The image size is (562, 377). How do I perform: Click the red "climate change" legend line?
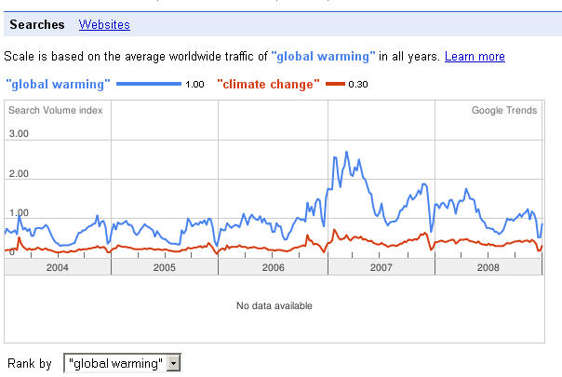(x=335, y=84)
